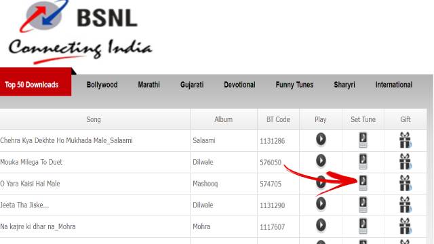Switch to the Gujarati tab
434x244 pixels.
pyautogui.click(x=192, y=85)
